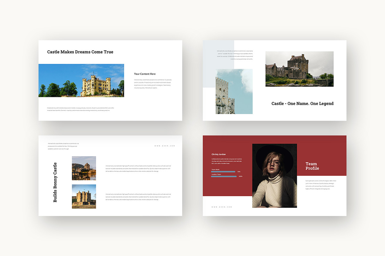Click the 'scalable customer service' paragraph atop Bonny slide
The image size is (385, 256).
click(x=63, y=146)
